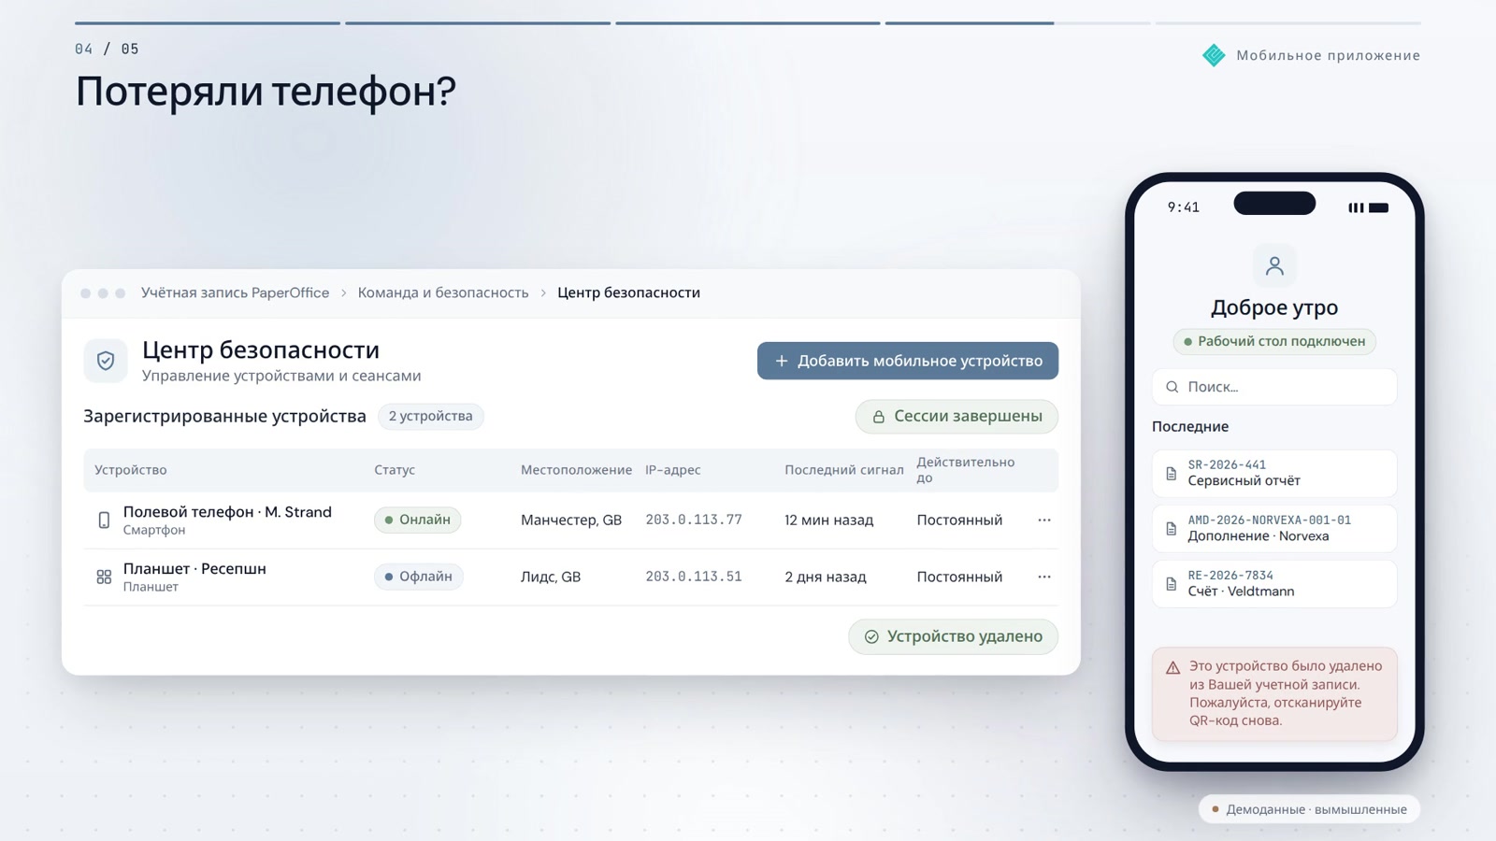Tap the search magnifier icon on phone
Screen dimensions: 1496x841
[x=1172, y=387]
